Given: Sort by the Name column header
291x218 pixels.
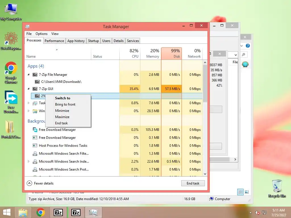Looking at the screenshot, I should [x=58, y=53].
